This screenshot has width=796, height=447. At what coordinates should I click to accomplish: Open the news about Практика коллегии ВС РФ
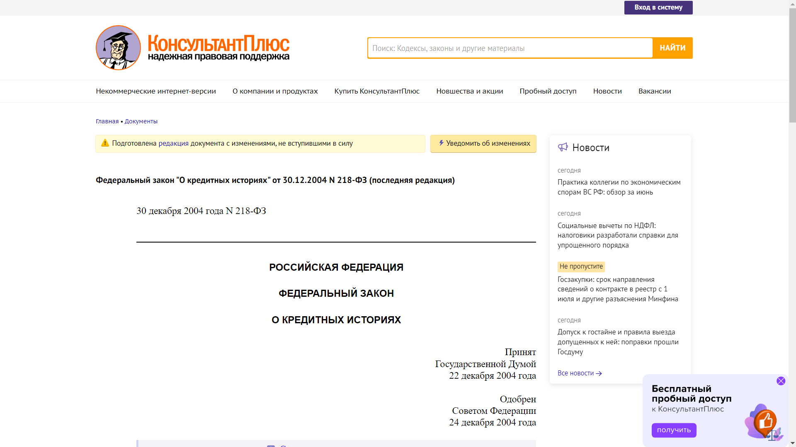coord(619,187)
